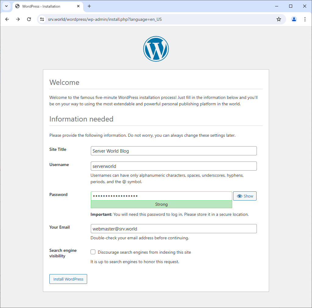Enable discourage search engines checkbox
312x308 pixels.
tap(93, 252)
